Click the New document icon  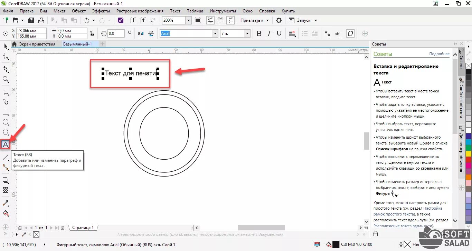[x=5, y=20]
